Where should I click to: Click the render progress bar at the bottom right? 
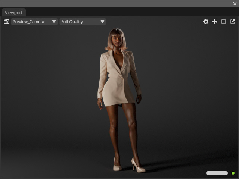pos(217,173)
